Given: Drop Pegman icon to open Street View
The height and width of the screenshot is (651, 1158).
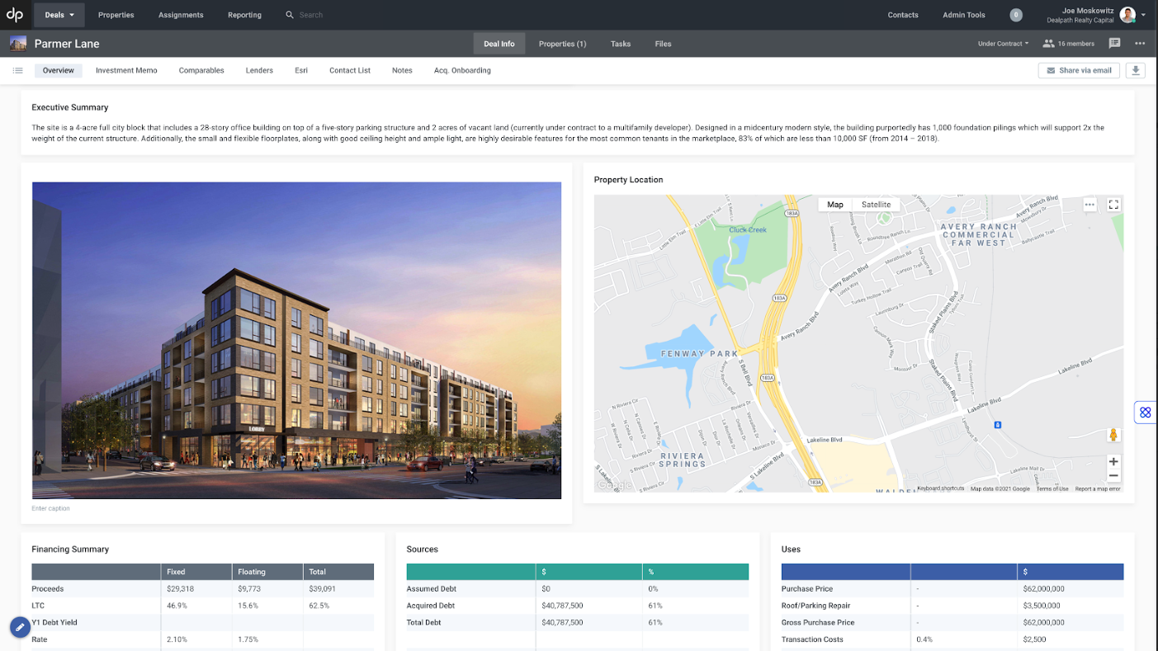Looking at the screenshot, I should [x=1113, y=433].
